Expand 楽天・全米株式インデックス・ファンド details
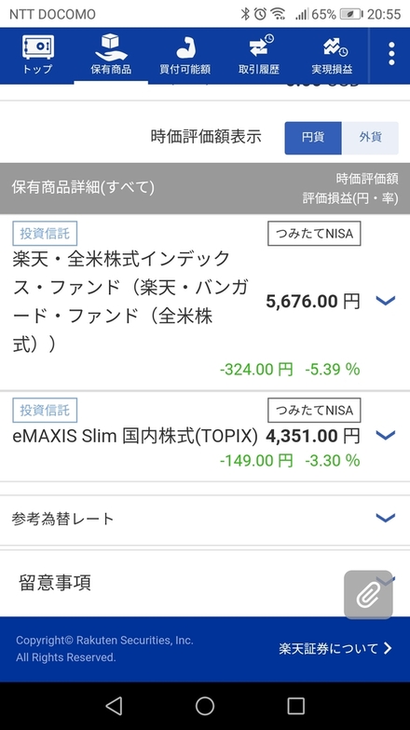This screenshot has width=410, height=730. 386,301
